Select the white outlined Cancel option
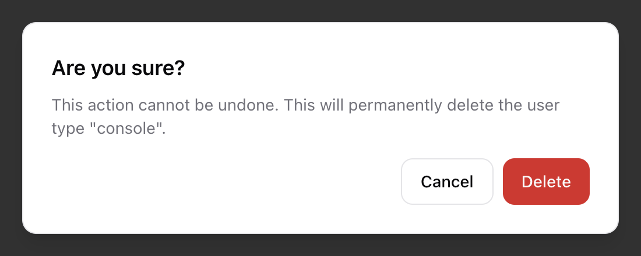The image size is (641, 256). (x=447, y=182)
